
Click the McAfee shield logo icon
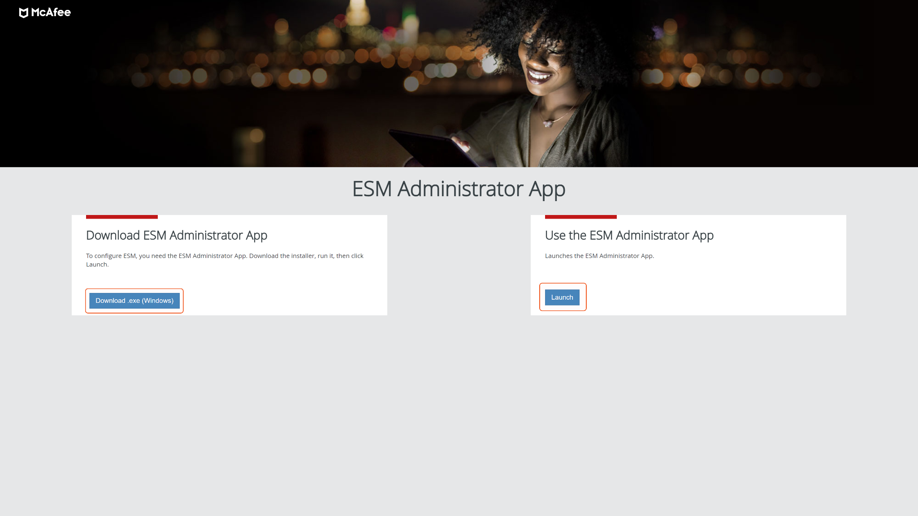tap(24, 13)
